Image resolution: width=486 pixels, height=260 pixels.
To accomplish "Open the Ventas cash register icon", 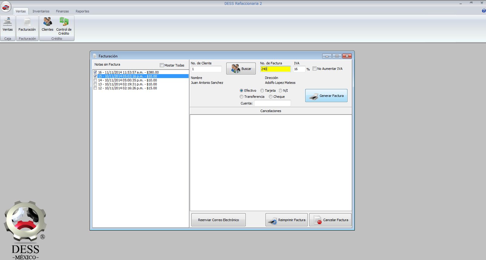I will pos(8,25).
